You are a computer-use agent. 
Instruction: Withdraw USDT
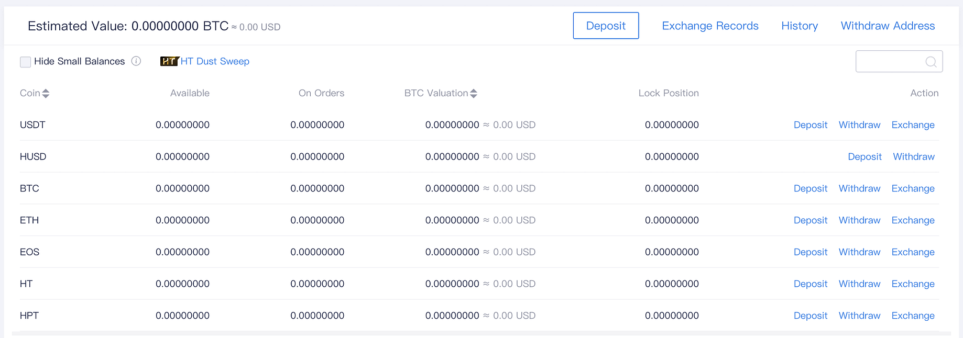click(859, 125)
